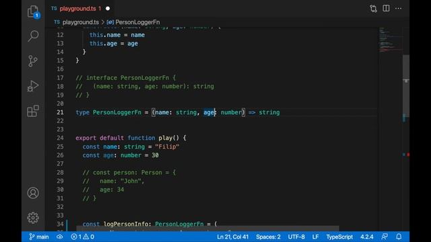Viewport: 431px width, 242px height.
Task: Click TypeScript version 4.2.4
Action: 366,237
